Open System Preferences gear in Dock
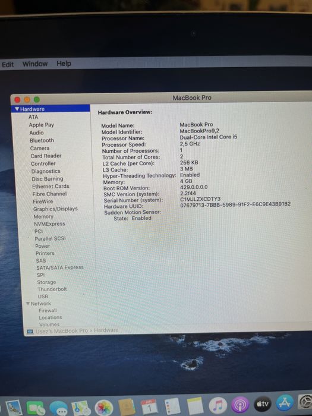 (305, 402)
